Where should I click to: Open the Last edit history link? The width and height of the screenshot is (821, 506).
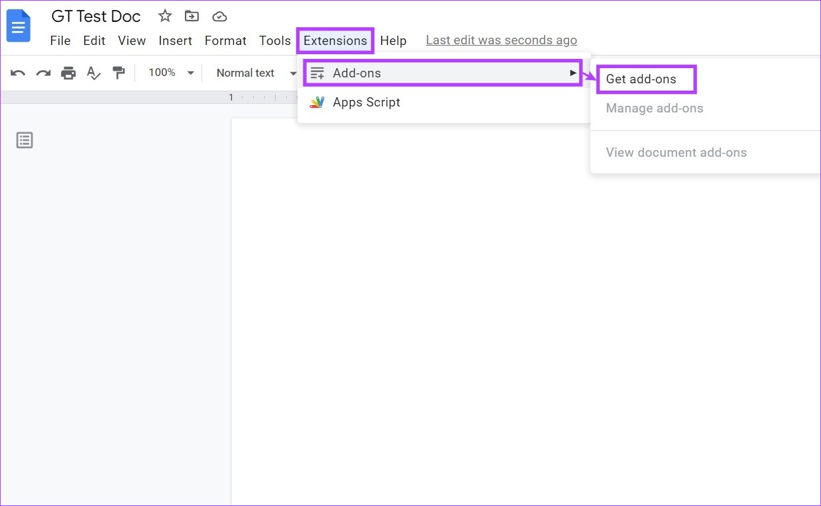point(501,40)
